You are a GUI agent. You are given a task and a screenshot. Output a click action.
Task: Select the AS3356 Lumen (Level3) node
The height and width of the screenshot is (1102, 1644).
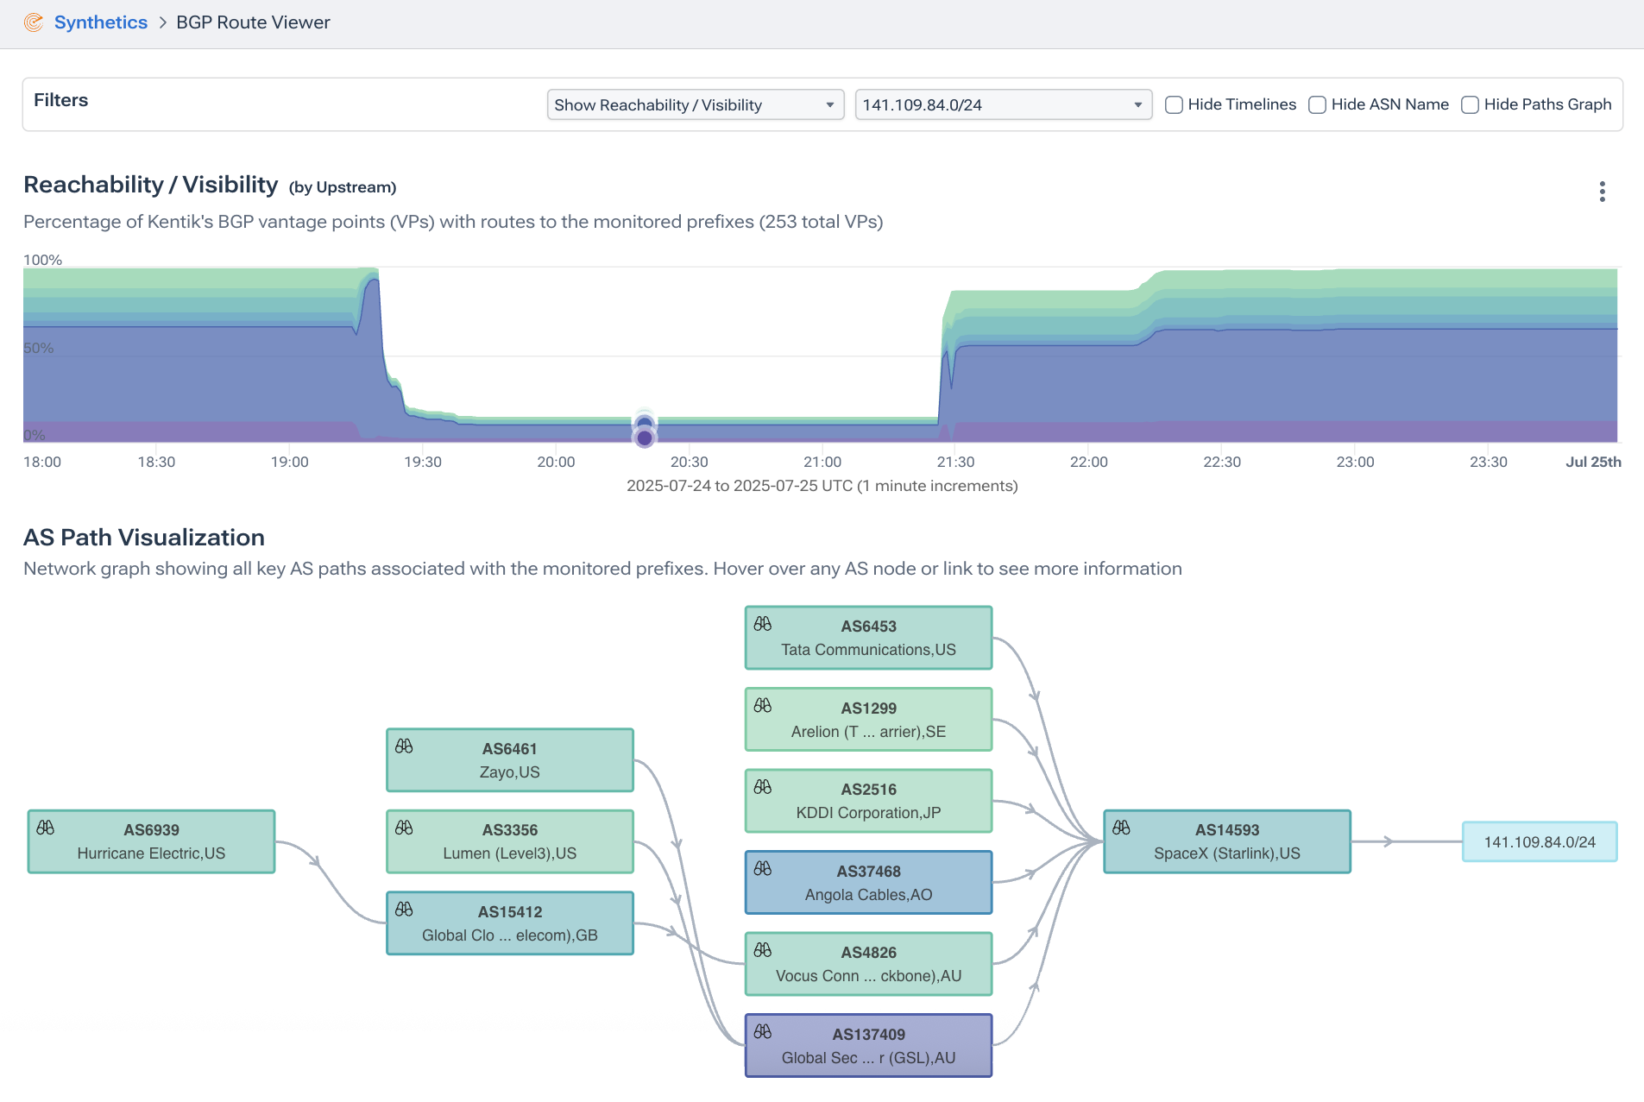point(510,841)
